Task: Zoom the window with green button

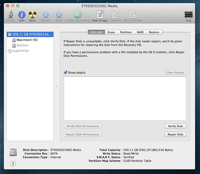Action: pyautogui.click(x=18, y=6)
